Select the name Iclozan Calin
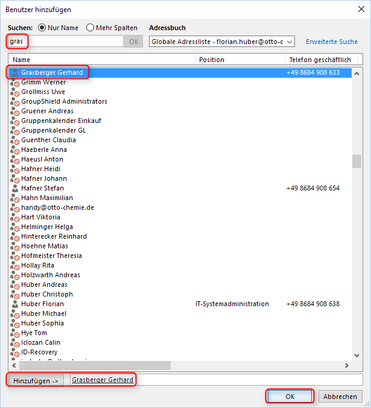 [40, 342]
